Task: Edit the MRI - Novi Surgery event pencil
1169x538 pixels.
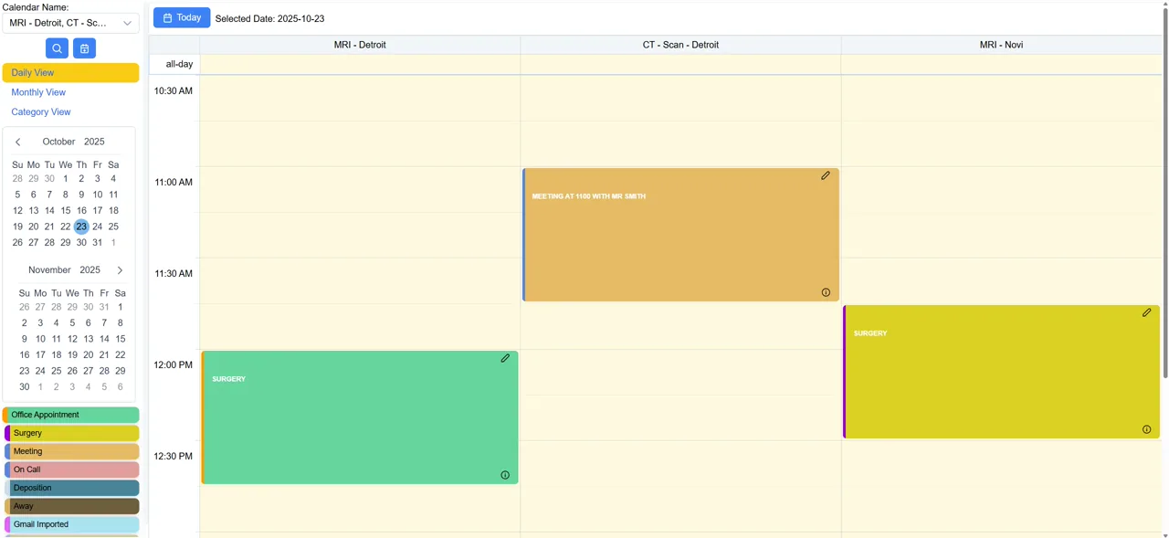Action: (x=1147, y=312)
